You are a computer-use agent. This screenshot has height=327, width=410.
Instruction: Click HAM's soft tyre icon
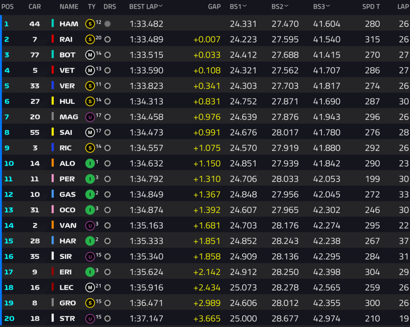click(90, 24)
